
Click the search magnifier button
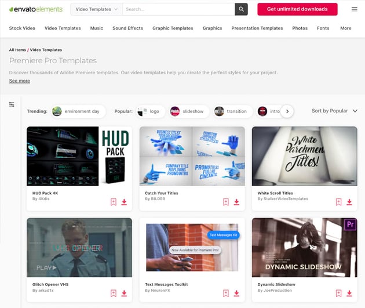point(241,9)
